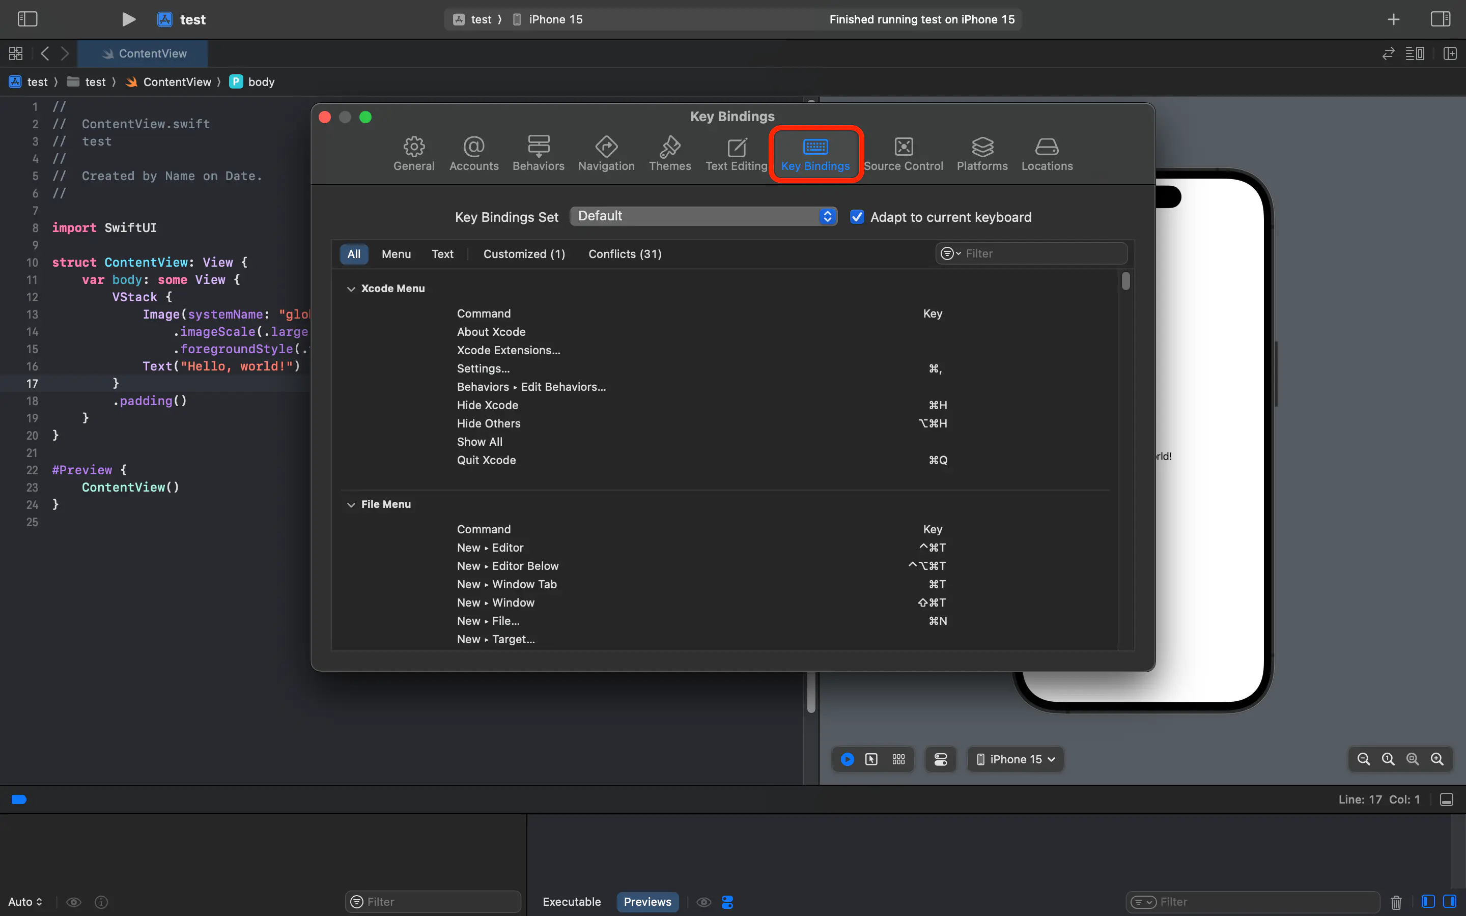Select New ▸ File… command row
This screenshot has height=916, width=1466.
click(x=724, y=621)
